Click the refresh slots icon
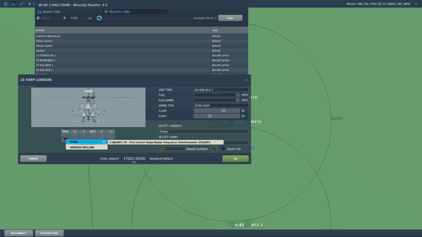Screen dimensions: 422x237 coord(99,18)
